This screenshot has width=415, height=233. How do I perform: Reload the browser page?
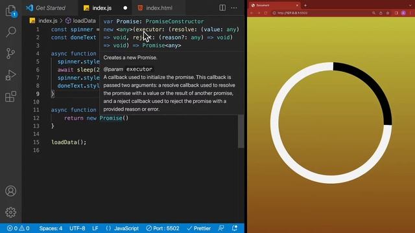click(x=266, y=13)
